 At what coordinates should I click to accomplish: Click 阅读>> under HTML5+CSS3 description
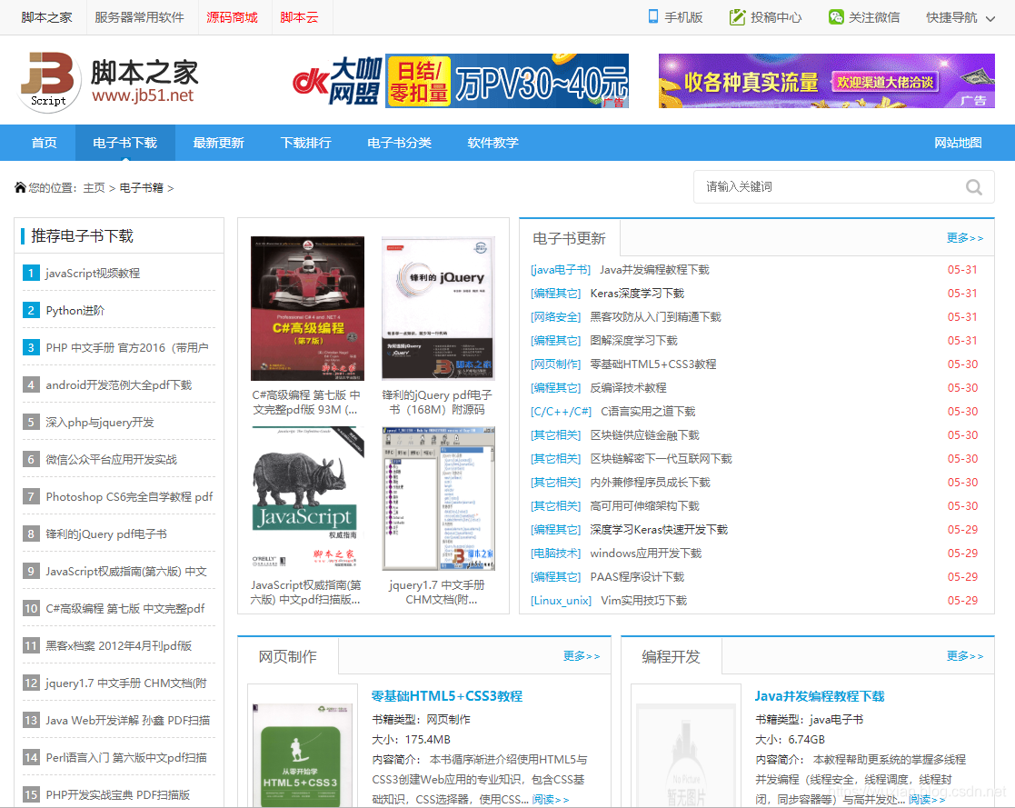(551, 800)
